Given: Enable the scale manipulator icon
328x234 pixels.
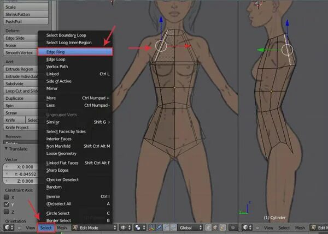Looking at the screenshot, I should tap(173, 227).
